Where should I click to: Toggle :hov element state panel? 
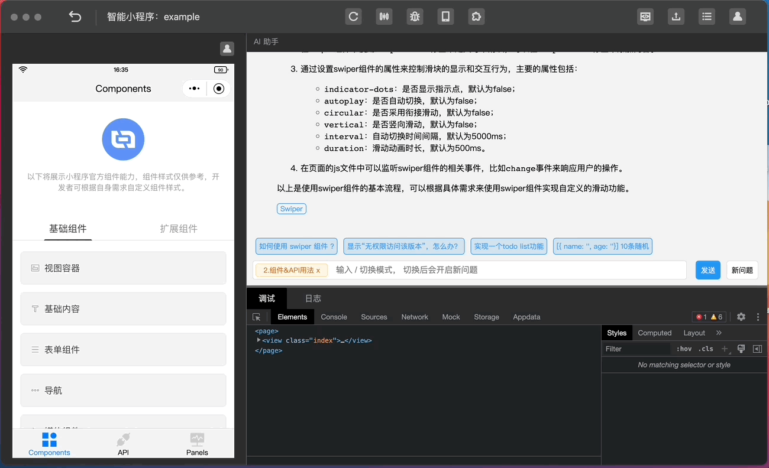click(684, 349)
